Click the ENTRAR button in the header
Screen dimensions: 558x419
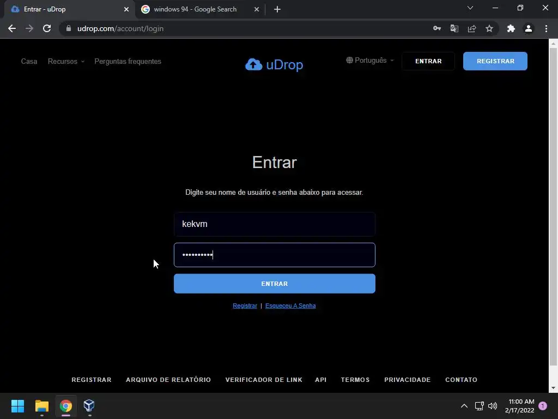[428, 61]
